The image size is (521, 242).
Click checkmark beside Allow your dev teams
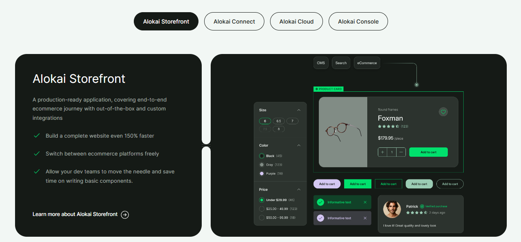pyautogui.click(x=37, y=172)
